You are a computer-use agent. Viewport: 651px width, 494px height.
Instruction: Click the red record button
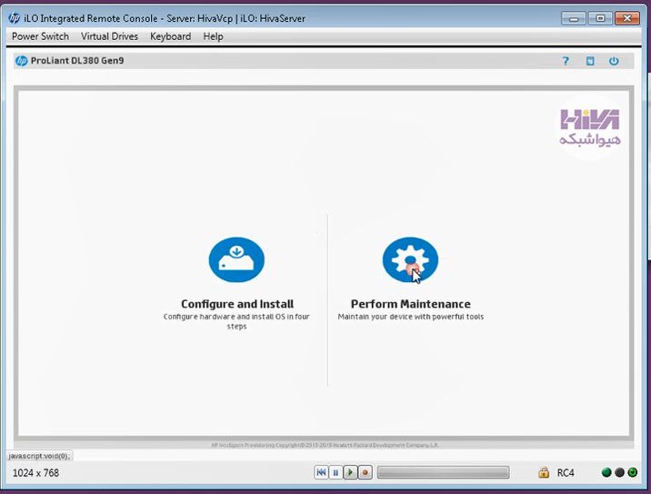pos(365,472)
